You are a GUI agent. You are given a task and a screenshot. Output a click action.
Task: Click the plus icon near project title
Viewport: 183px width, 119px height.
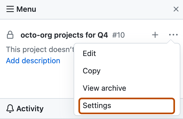click(155, 35)
